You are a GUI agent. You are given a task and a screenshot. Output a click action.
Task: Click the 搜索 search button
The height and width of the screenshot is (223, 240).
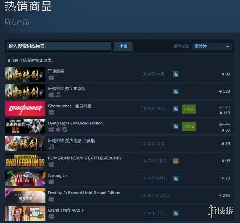point(123,46)
